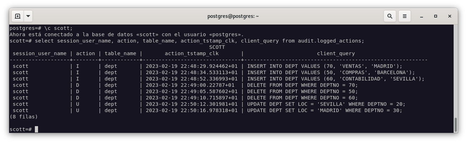Open a new terminal tab
Viewport: 467px width, 143px height.
pyautogui.click(x=18, y=16)
